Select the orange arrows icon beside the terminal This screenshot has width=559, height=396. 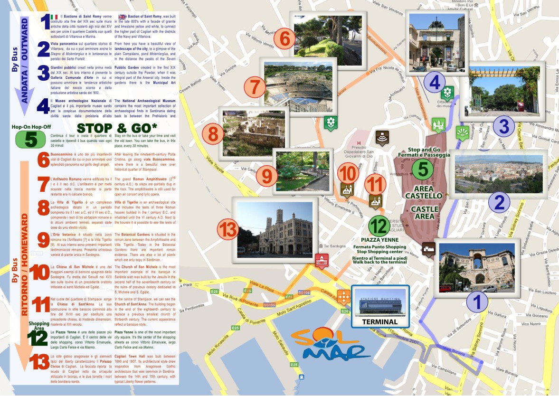pyautogui.click(x=344, y=297)
